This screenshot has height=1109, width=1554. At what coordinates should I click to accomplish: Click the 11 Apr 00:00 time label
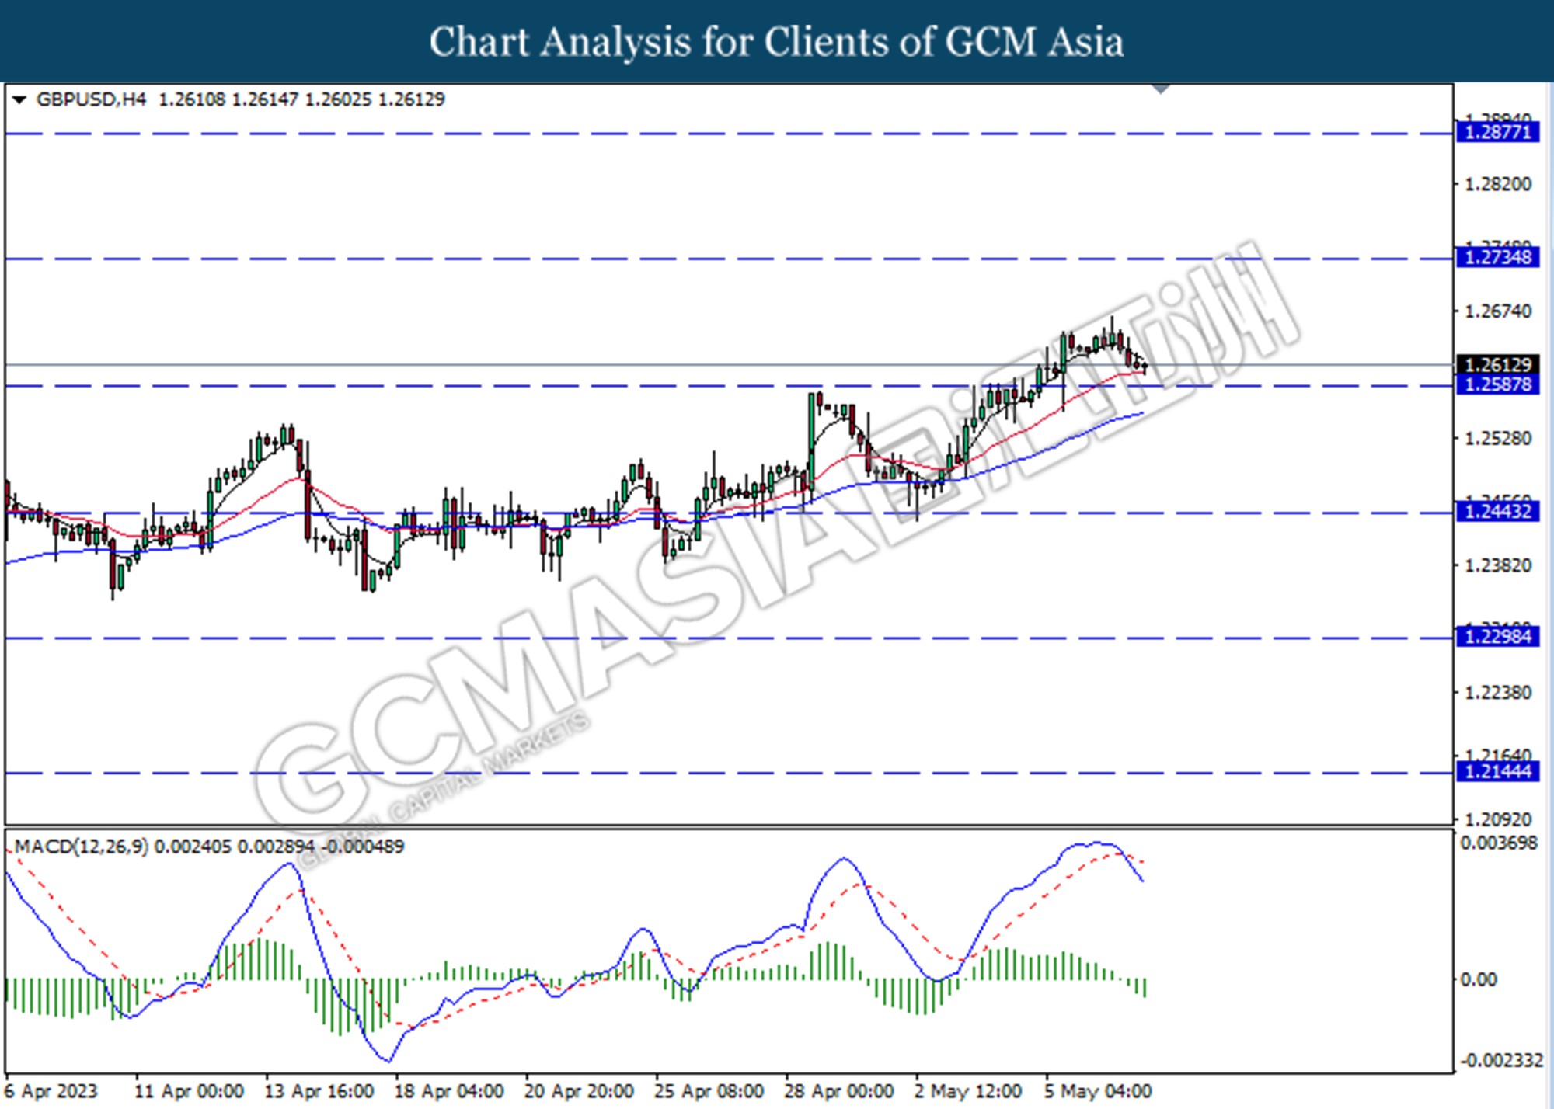coord(190,1091)
